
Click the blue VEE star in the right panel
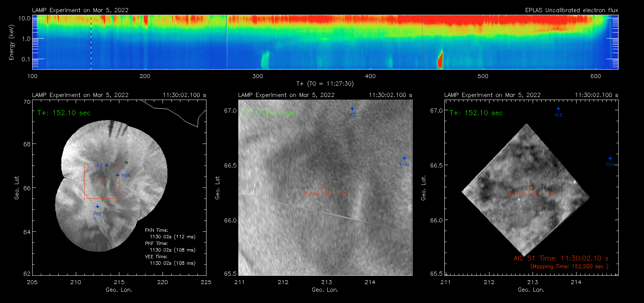[x=558, y=109]
